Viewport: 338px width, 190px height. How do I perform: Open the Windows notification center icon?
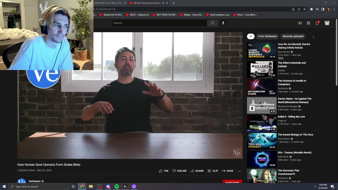(x=332, y=186)
